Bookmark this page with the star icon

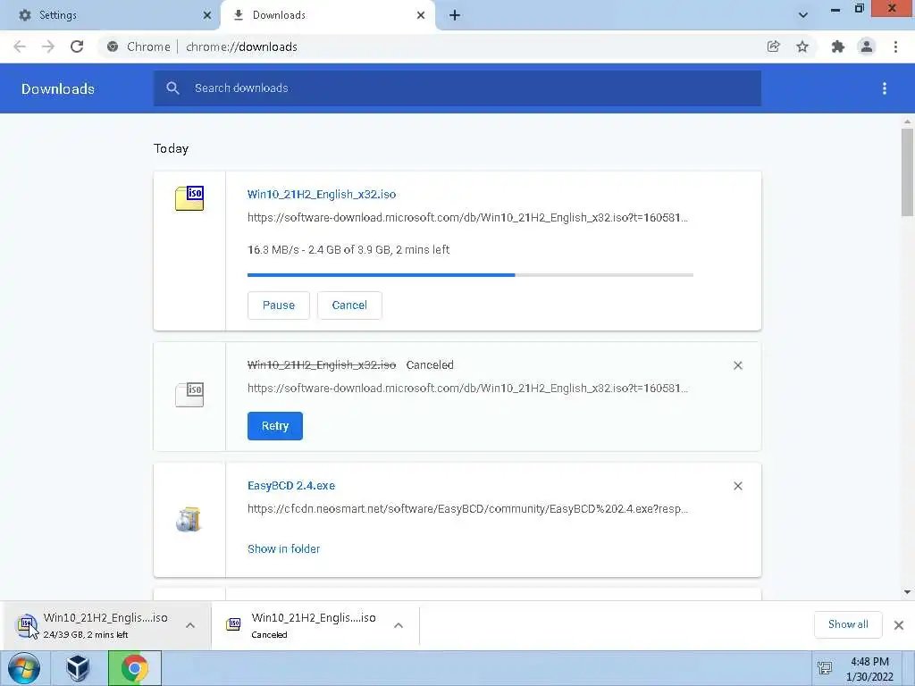pos(802,46)
